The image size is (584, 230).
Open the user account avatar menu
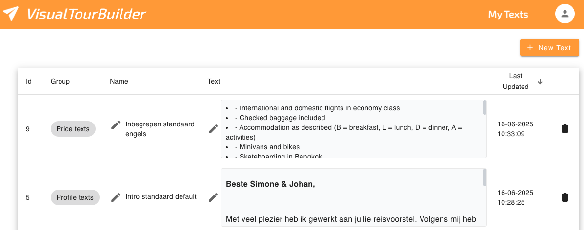click(x=564, y=14)
